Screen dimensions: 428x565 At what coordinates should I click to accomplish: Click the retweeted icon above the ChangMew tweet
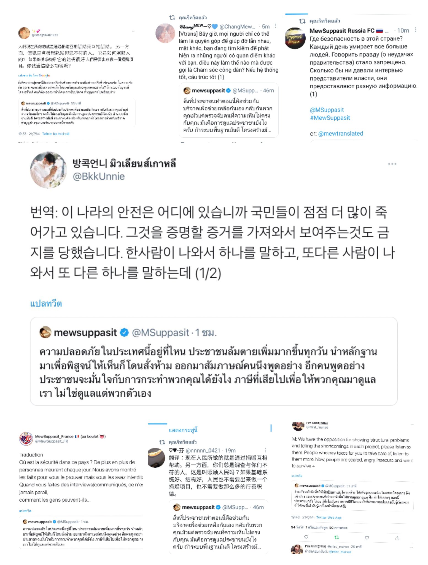click(172, 18)
